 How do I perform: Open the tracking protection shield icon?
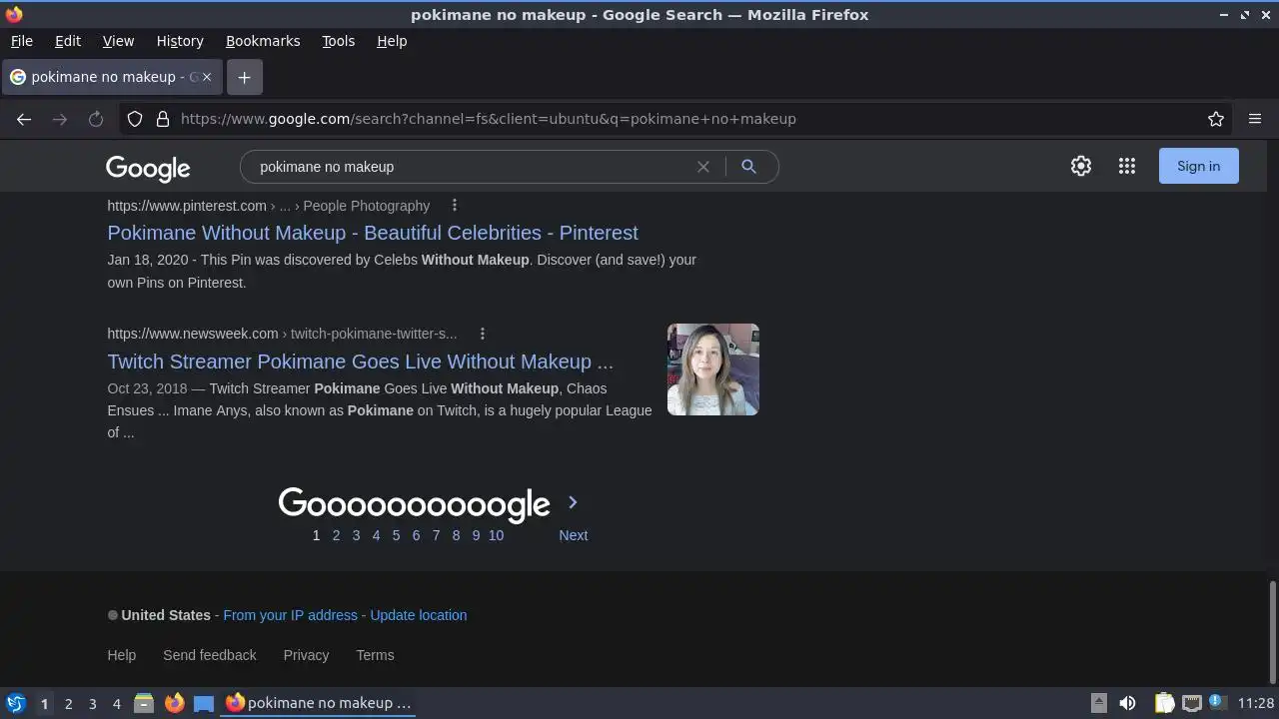tap(135, 119)
